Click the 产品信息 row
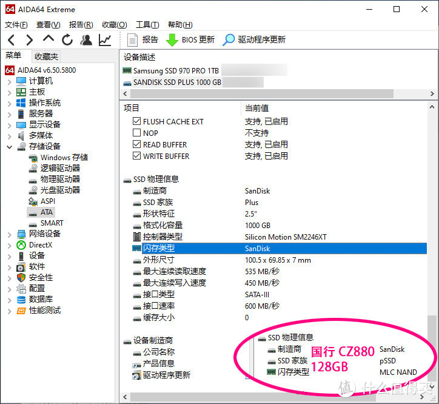439x404 pixels. click(x=153, y=363)
